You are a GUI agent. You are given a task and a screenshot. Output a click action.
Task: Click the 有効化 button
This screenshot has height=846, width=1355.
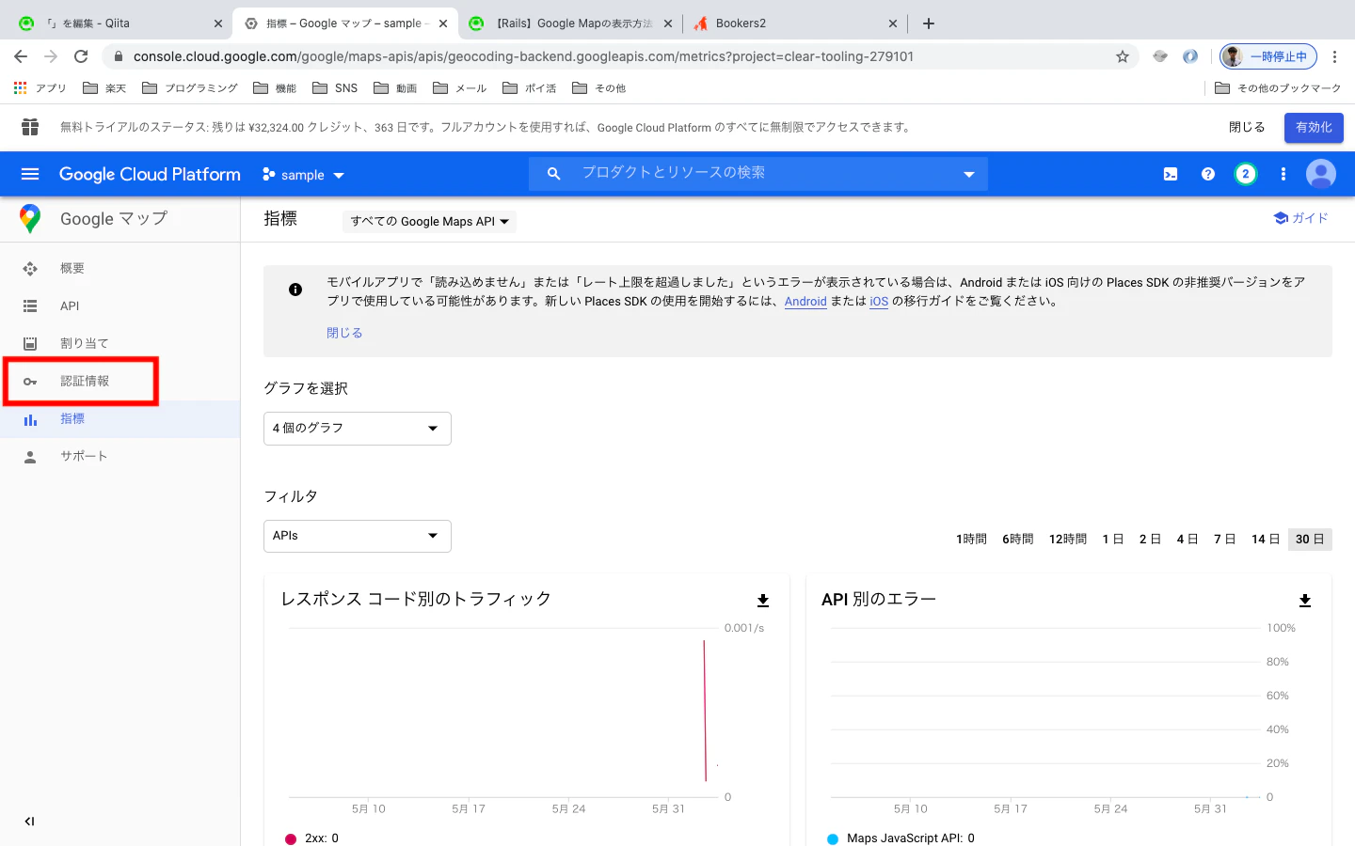[x=1314, y=127]
